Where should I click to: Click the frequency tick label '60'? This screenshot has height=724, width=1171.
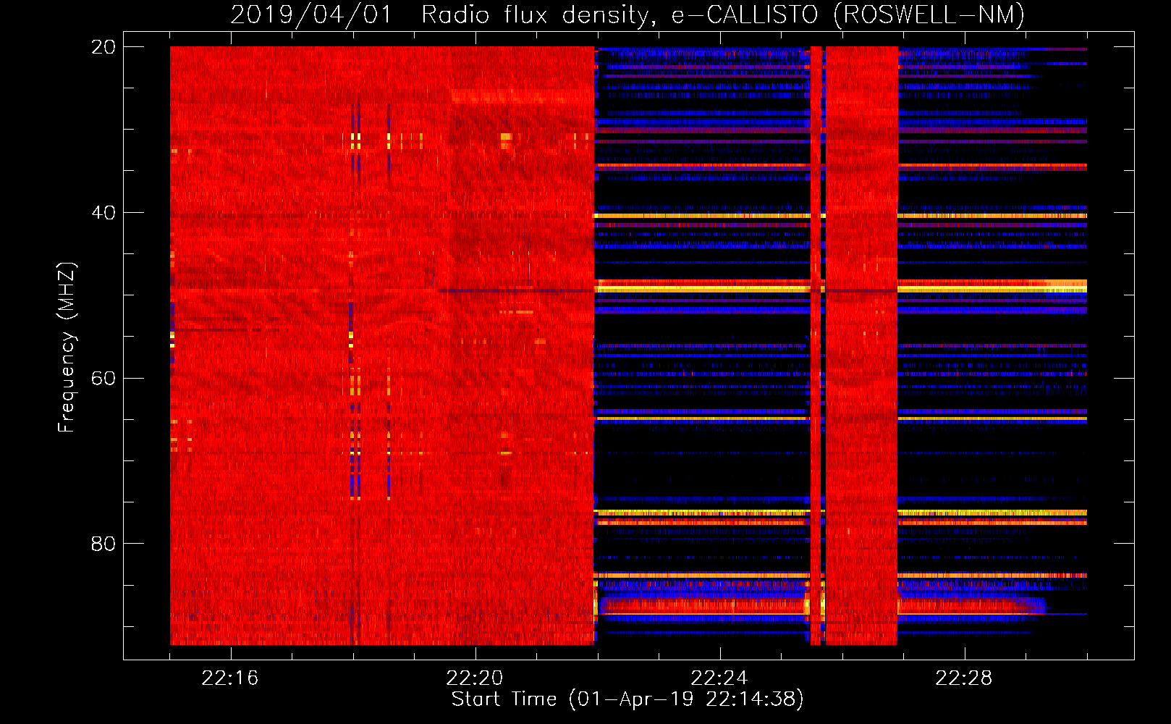(x=103, y=378)
